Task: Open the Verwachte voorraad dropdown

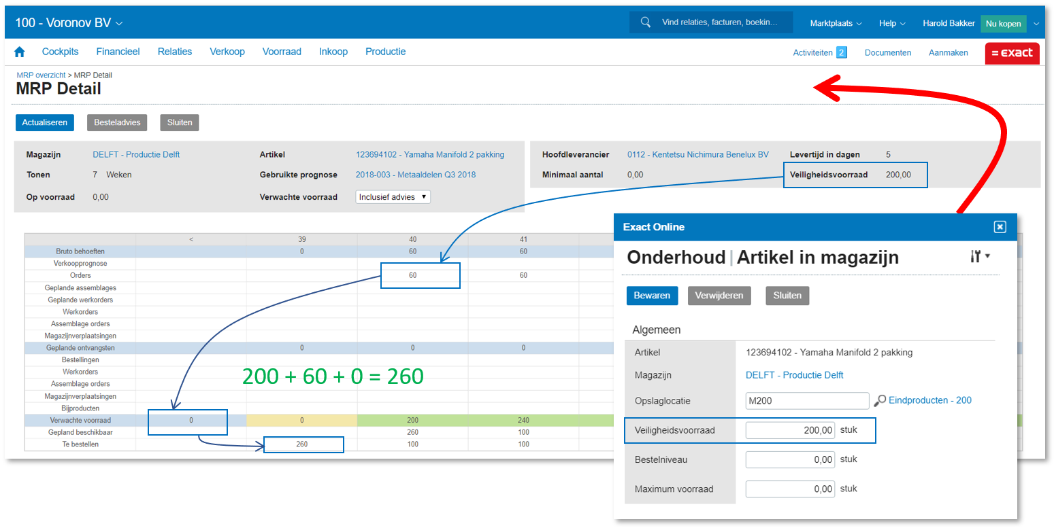Action: (393, 197)
